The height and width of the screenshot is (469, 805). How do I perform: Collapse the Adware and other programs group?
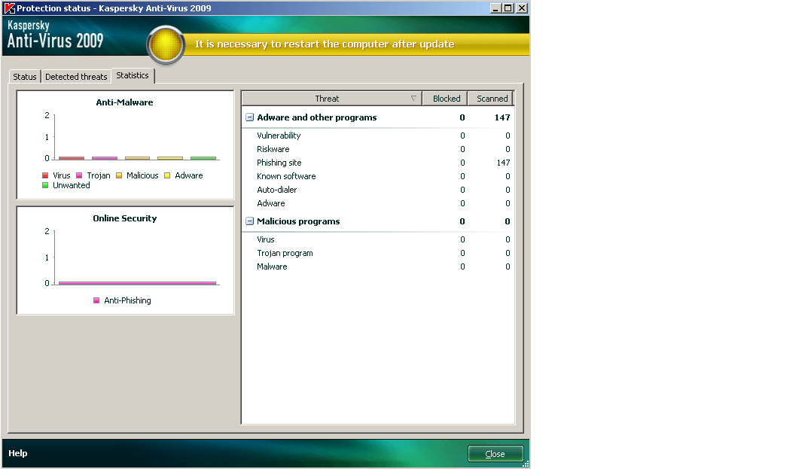pos(249,117)
